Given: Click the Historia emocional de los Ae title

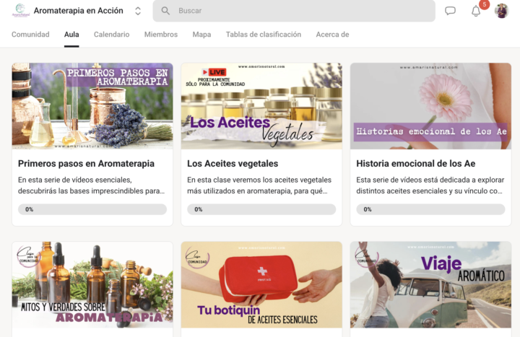Looking at the screenshot, I should [x=416, y=163].
